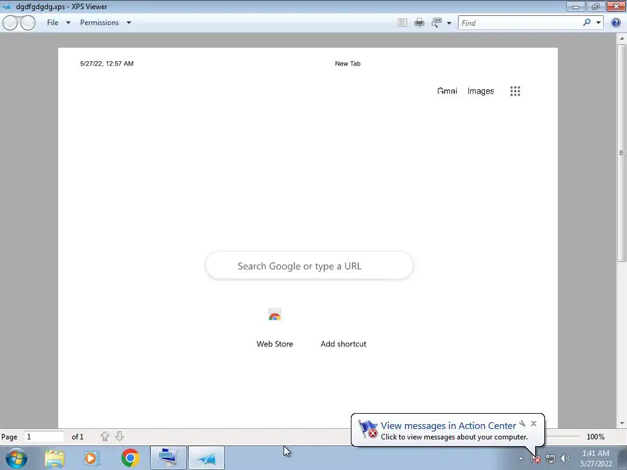Open the zoom view options dropdown
Viewport: 627px width, 470px height.
449,23
